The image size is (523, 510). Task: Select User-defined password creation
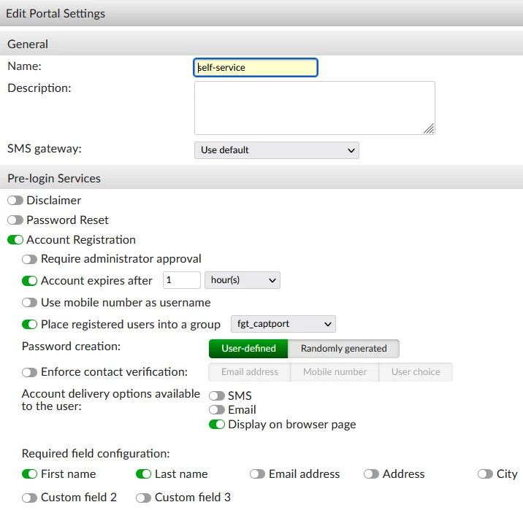click(248, 349)
